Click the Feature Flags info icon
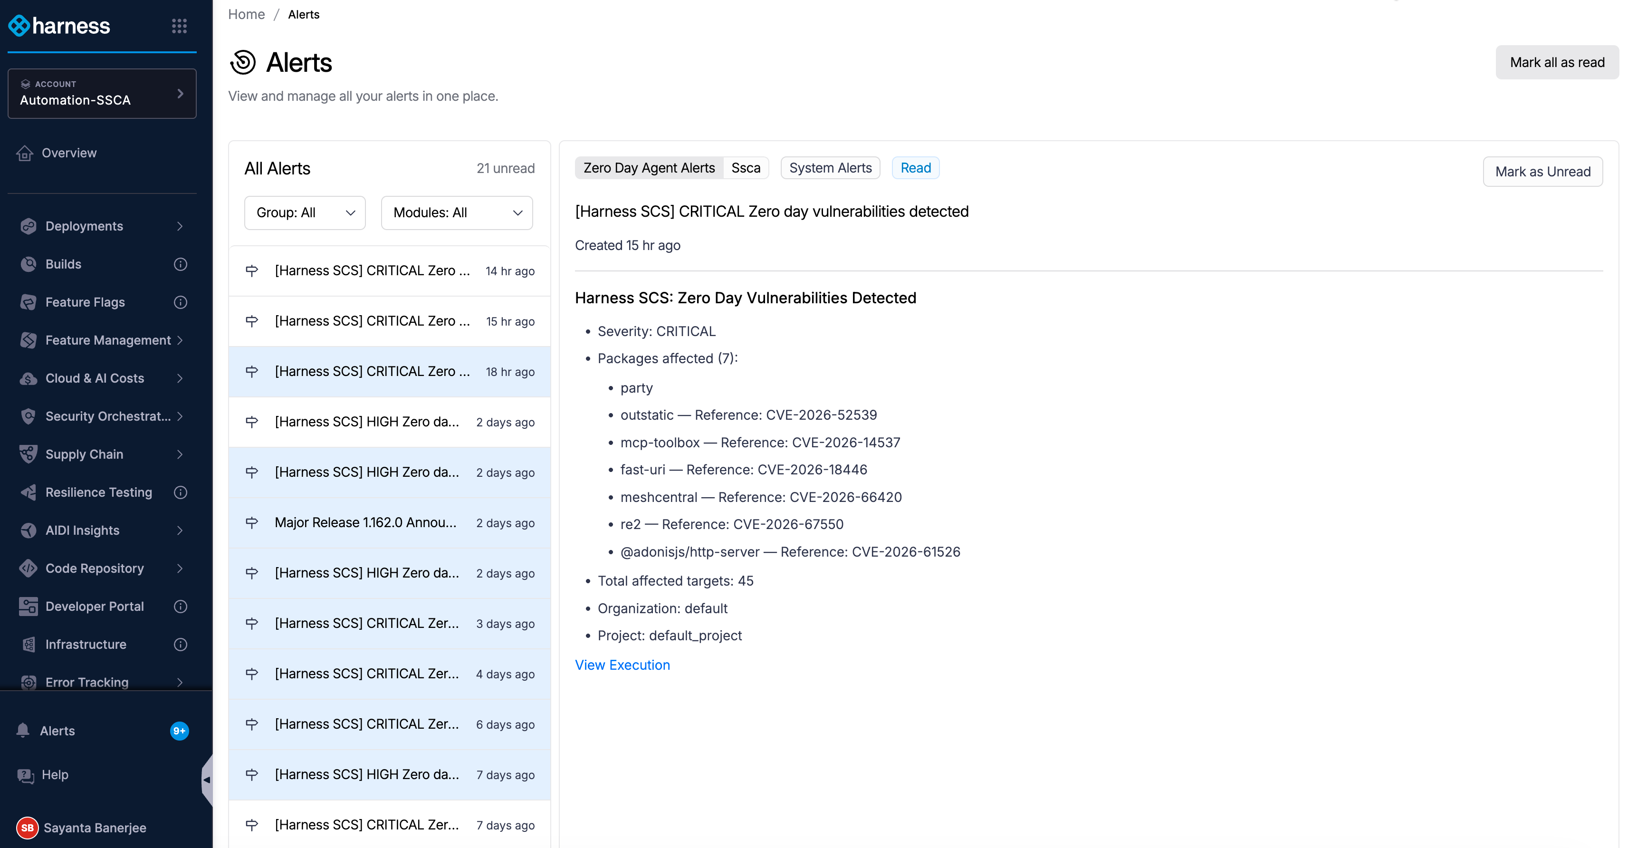Screen dimensions: 1628x848 181,302
